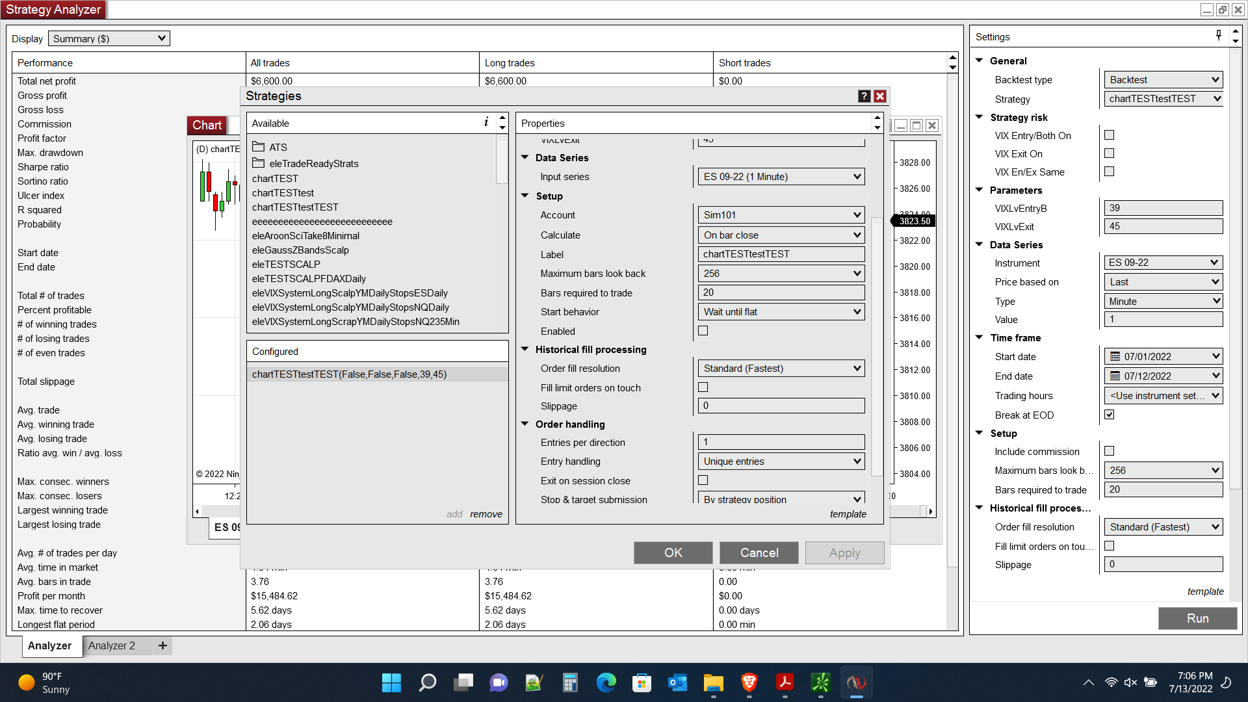1248x702 pixels.
Task: Open the Calculate dropdown
Action: point(781,235)
